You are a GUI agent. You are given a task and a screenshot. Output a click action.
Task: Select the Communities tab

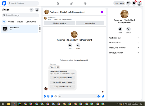coord(31,22)
